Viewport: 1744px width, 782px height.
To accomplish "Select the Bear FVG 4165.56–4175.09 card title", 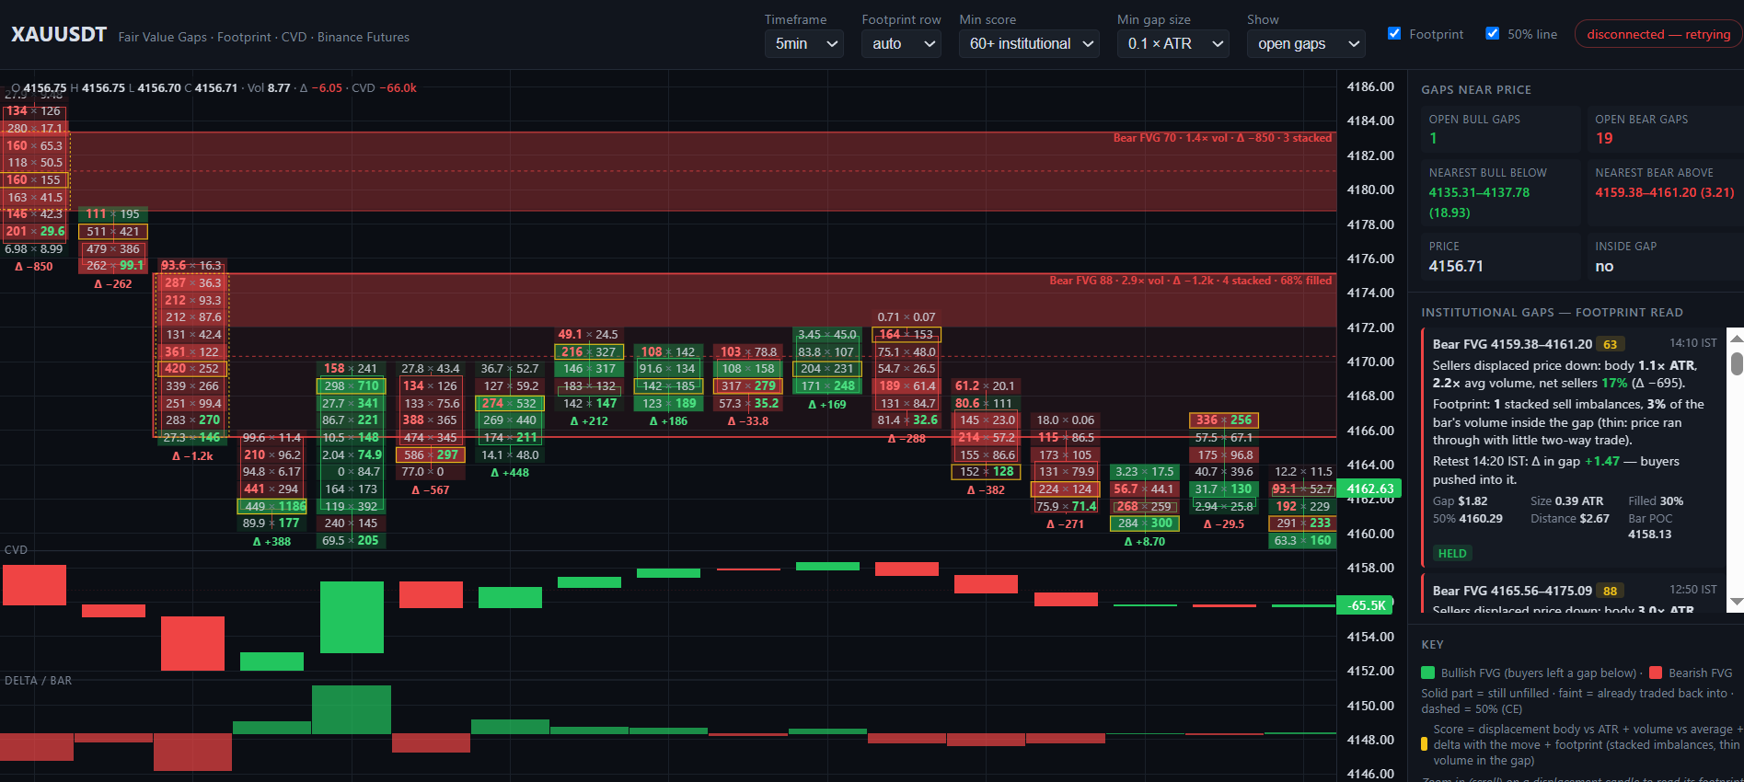I will (x=1512, y=591).
